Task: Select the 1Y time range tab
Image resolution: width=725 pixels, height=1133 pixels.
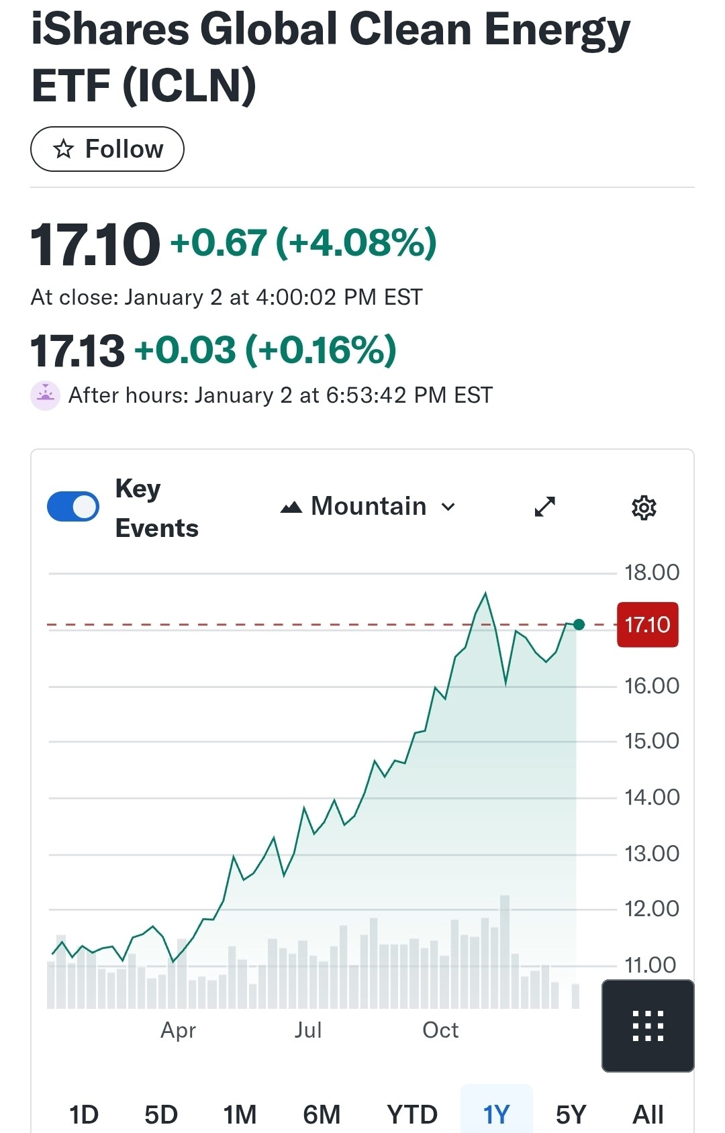Action: pyautogui.click(x=497, y=1115)
